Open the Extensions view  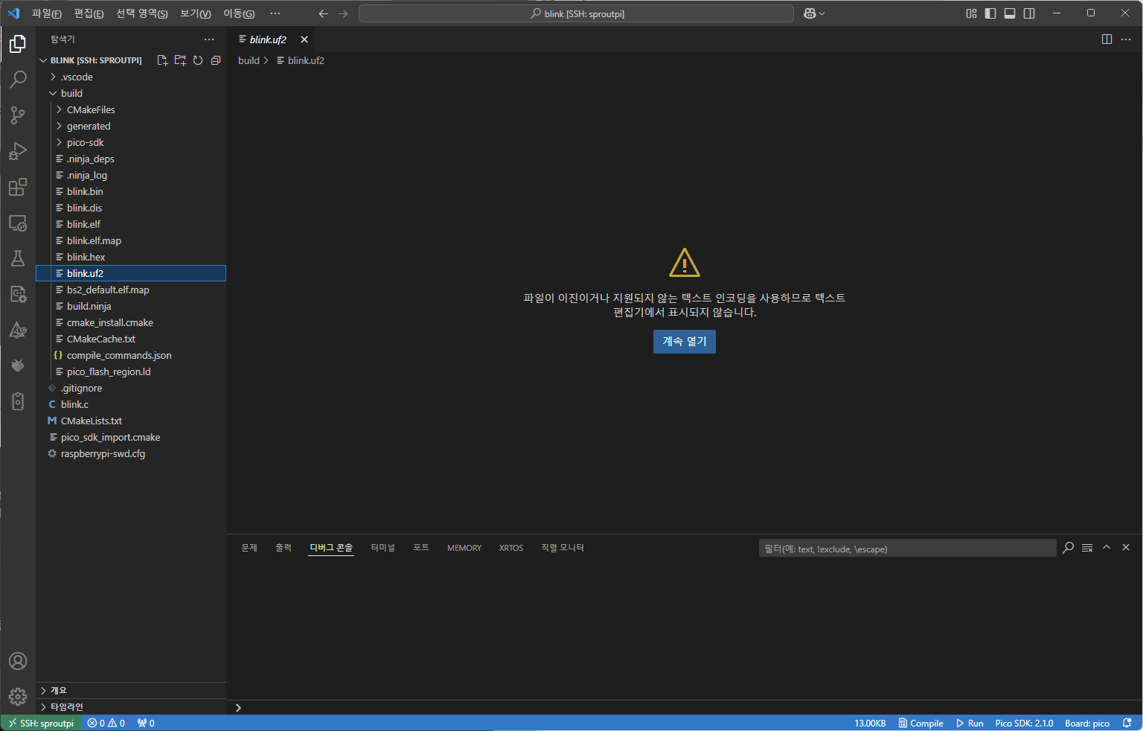tap(18, 187)
